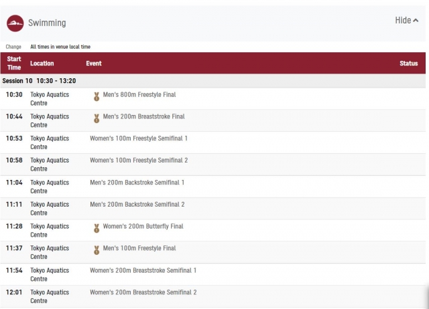429x309 pixels.
Task: Click the Status column header
Action: pyautogui.click(x=408, y=64)
